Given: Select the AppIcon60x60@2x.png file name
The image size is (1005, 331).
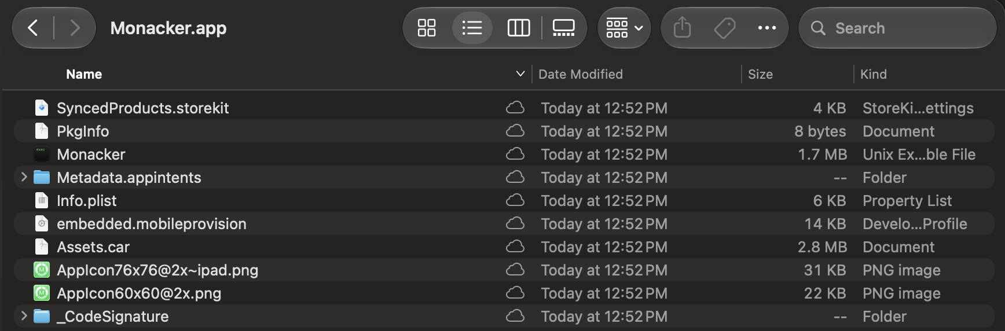Looking at the screenshot, I should click(139, 293).
